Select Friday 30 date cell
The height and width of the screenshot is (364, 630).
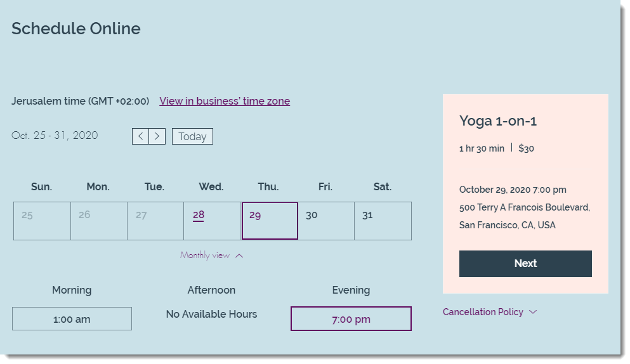326,221
